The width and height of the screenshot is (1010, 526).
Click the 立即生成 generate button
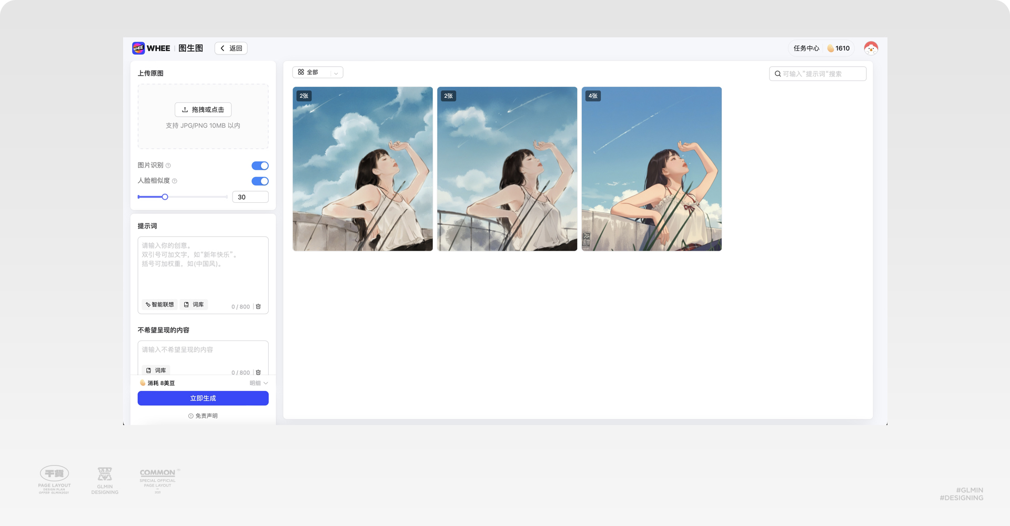coord(203,398)
